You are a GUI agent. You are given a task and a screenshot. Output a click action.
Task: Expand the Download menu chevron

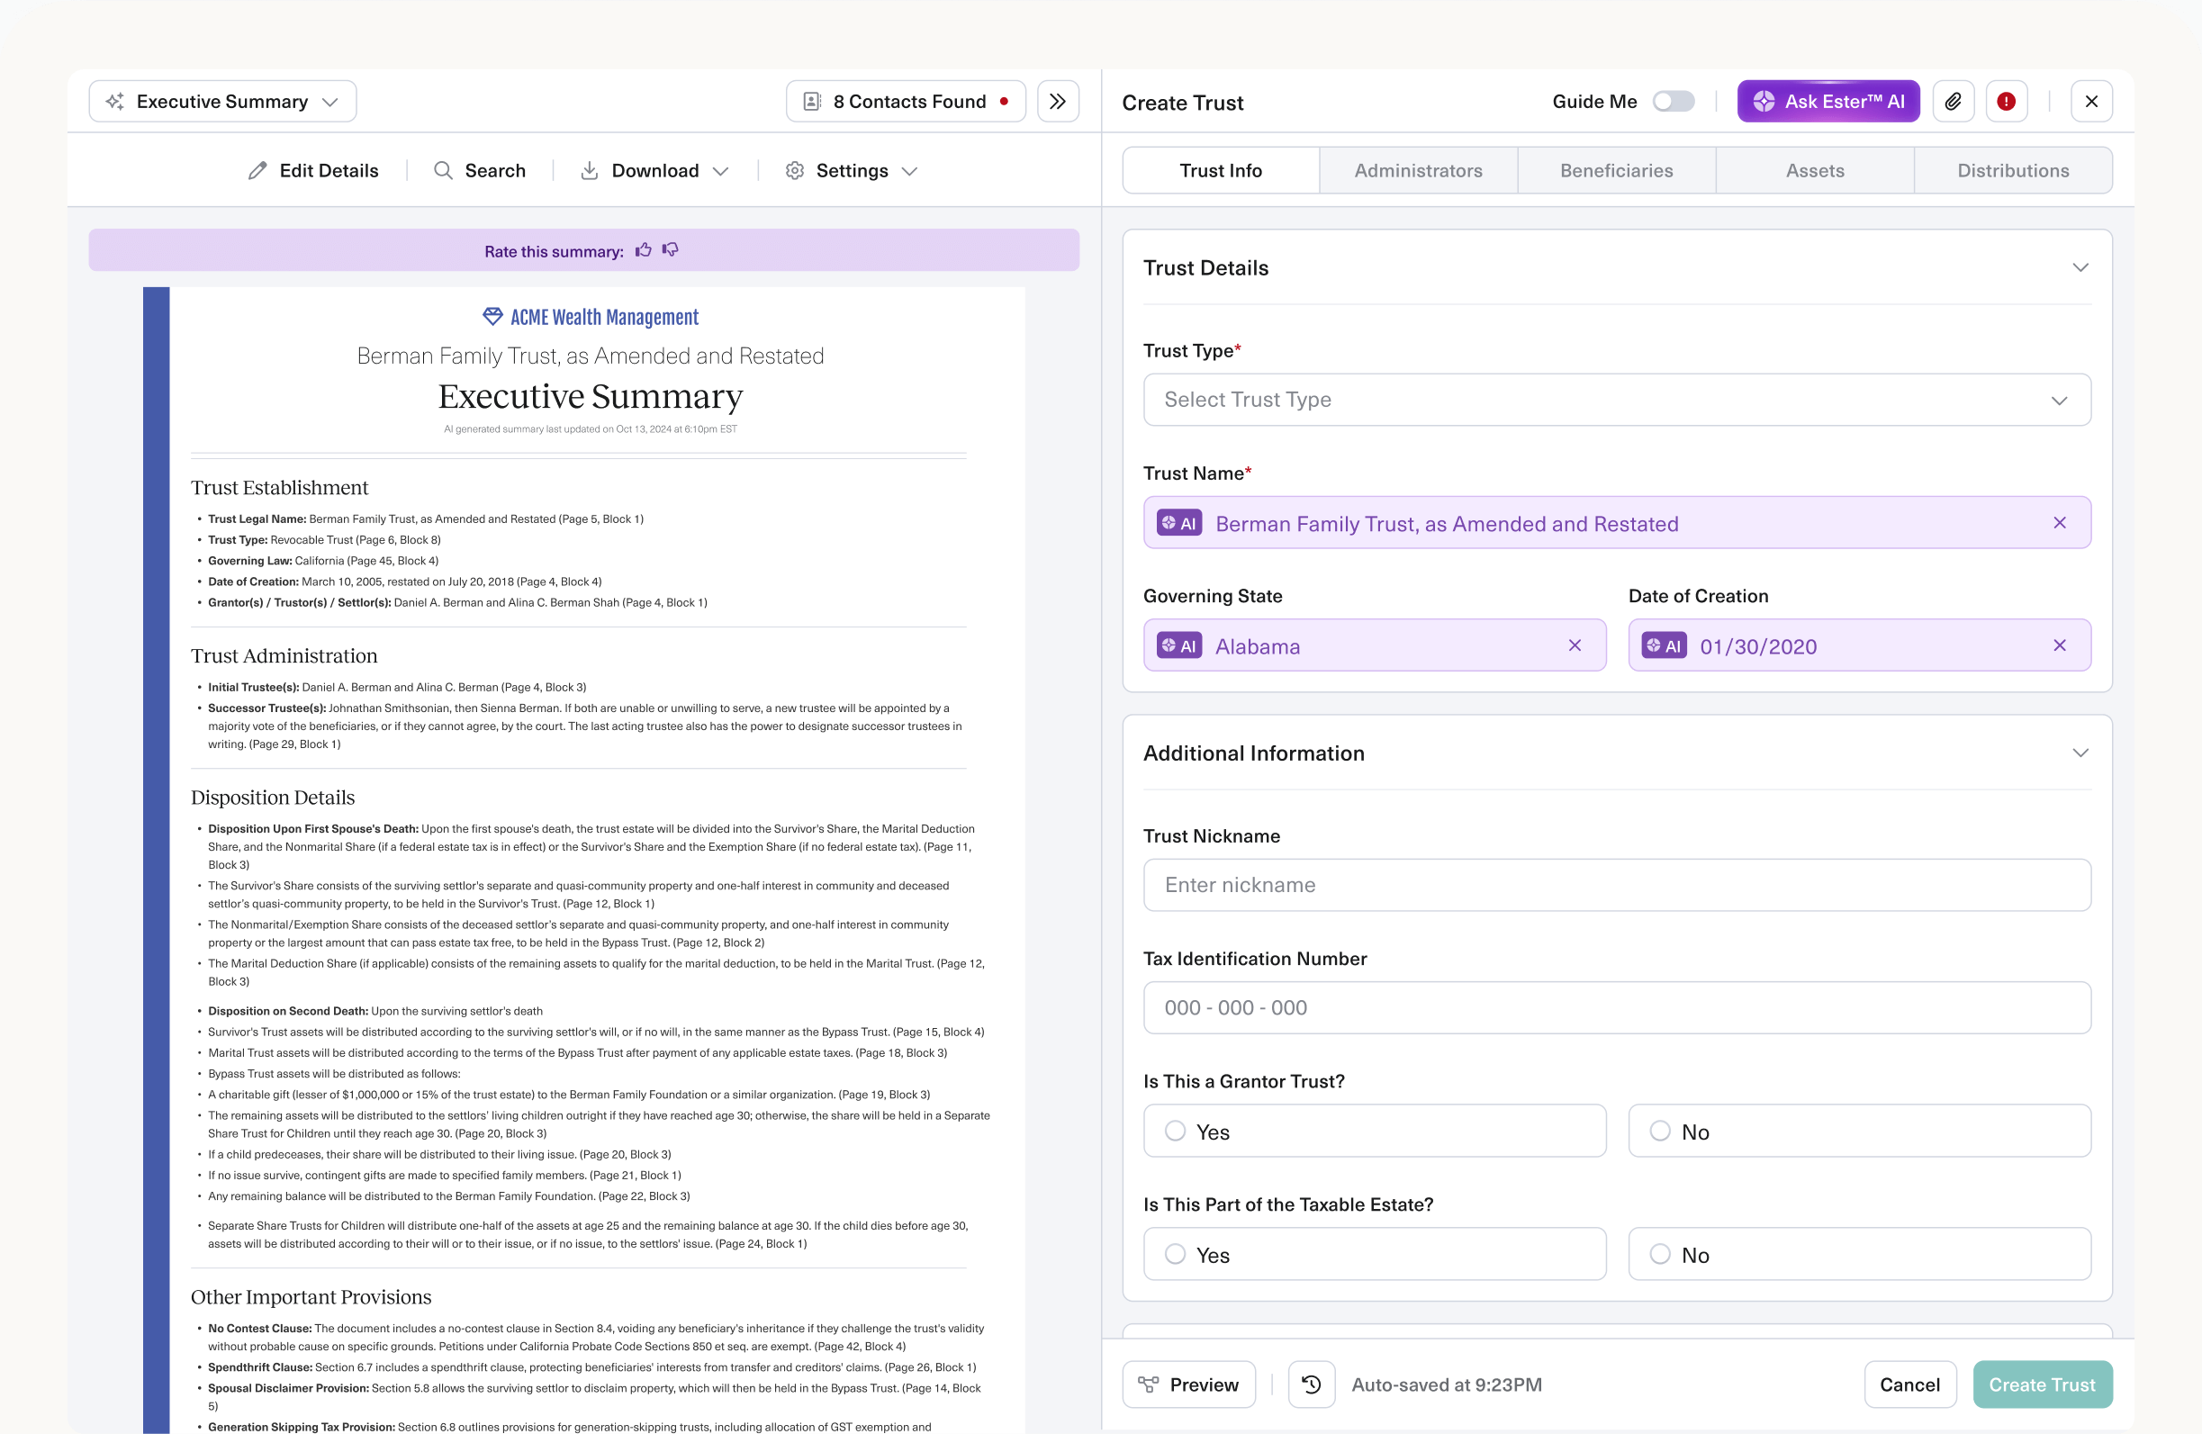coord(721,171)
